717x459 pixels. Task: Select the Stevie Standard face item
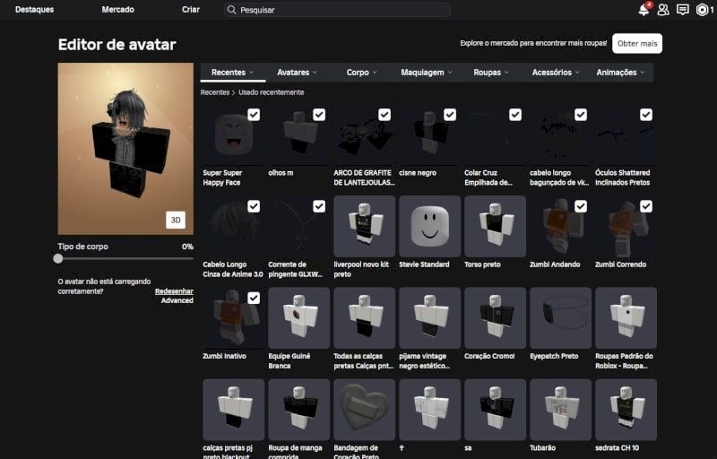(x=429, y=226)
